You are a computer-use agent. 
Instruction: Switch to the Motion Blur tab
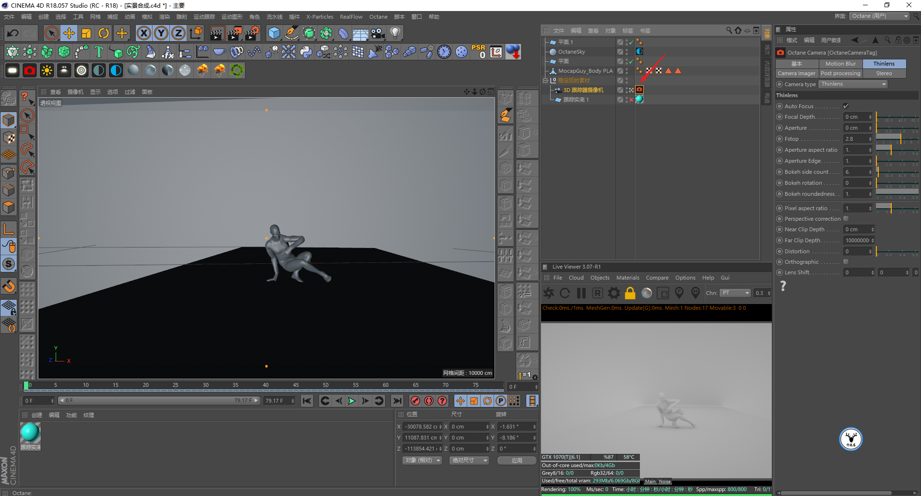pos(840,64)
